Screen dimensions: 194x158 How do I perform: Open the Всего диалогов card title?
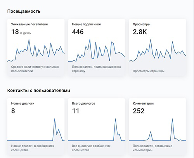pyautogui.click(x=83, y=103)
